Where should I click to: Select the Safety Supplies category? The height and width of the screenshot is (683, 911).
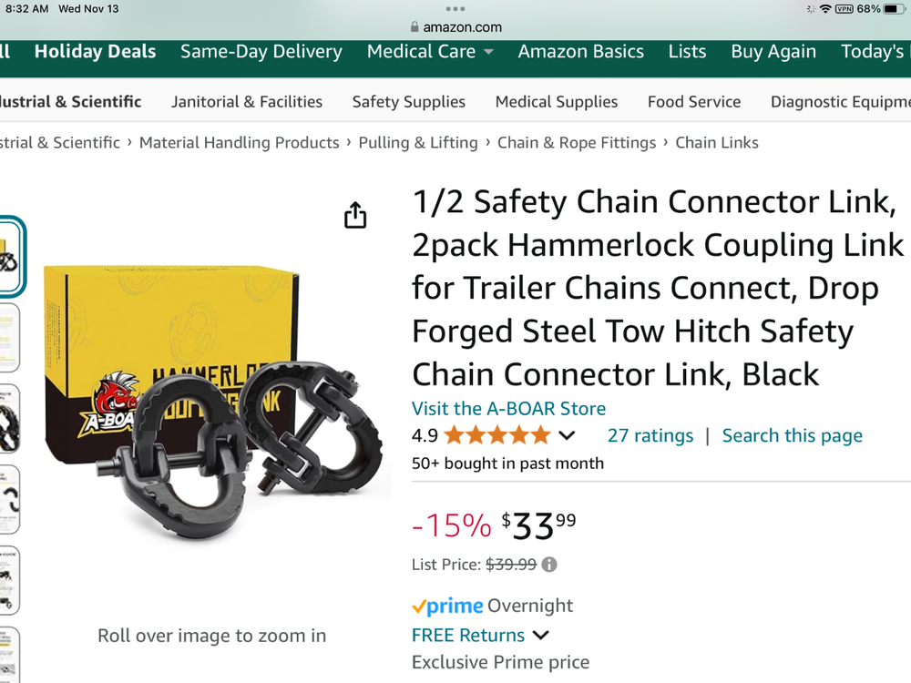coord(408,101)
